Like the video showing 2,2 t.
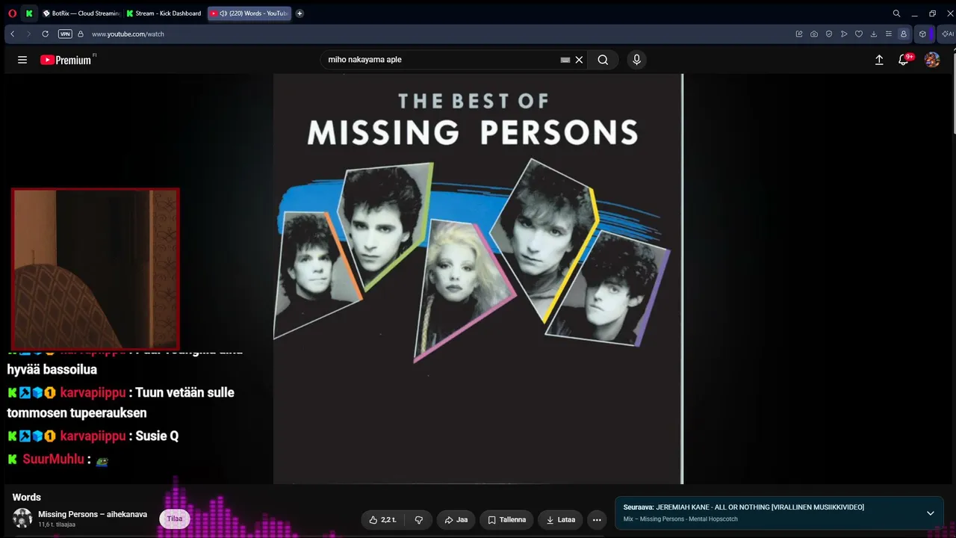 [x=382, y=519]
